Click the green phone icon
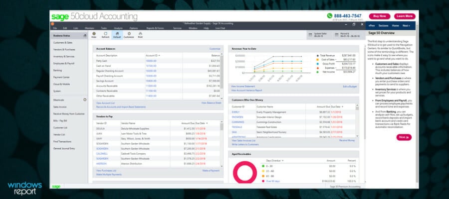This screenshot has height=199, width=449. (330, 16)
